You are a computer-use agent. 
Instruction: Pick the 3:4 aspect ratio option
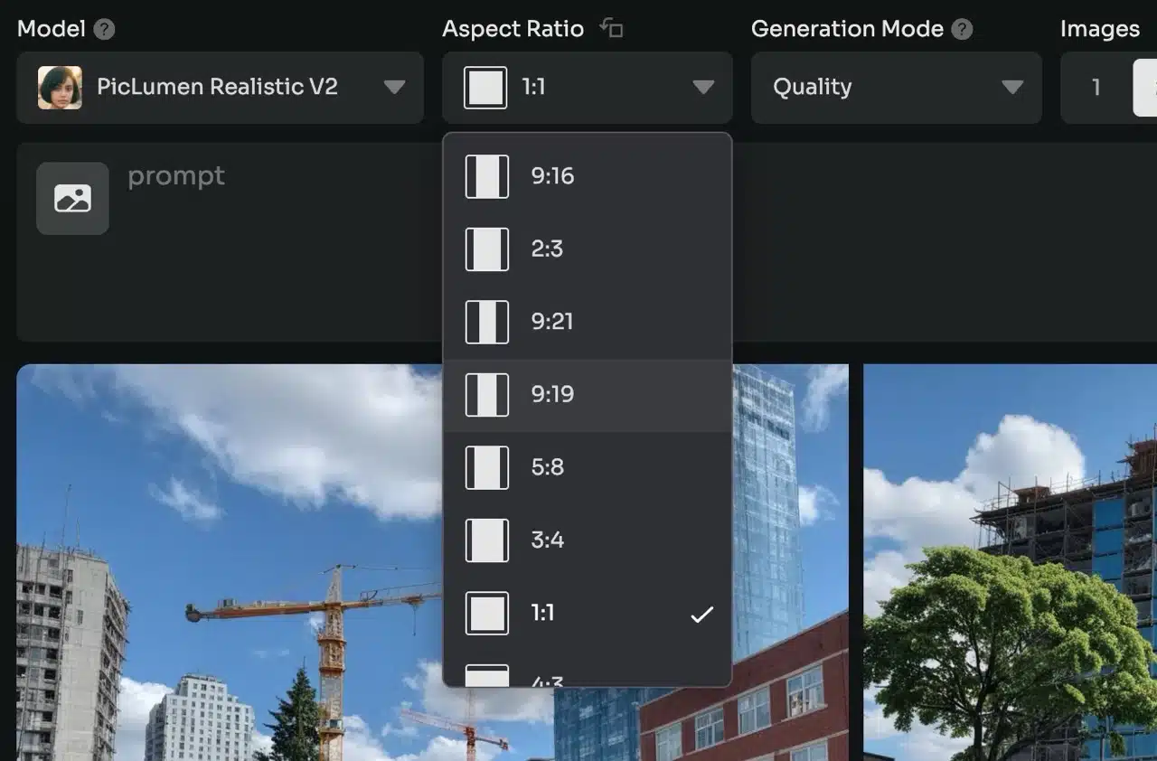[588, 540]
